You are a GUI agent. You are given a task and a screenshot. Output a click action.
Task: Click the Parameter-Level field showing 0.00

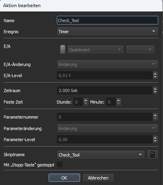pos(105,140)
